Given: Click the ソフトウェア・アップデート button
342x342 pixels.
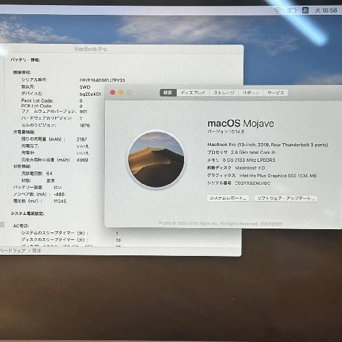Looking at the screenshot, I should [x=286, y=198].
